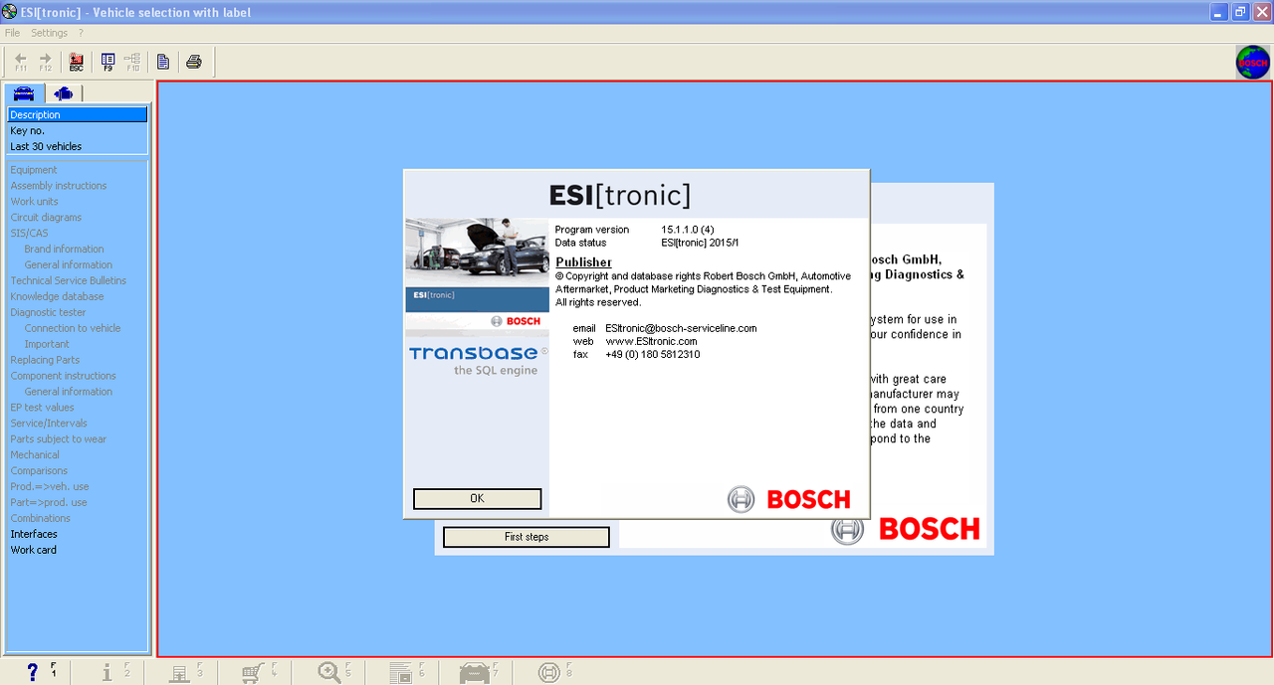Viewport: 1274px width, 685px height.
Task: Click Combinations in the sidebar
Action: tap(40, 518)
